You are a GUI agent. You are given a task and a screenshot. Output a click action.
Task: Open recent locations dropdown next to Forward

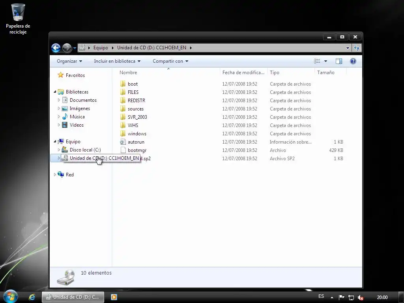coord(75,48)
